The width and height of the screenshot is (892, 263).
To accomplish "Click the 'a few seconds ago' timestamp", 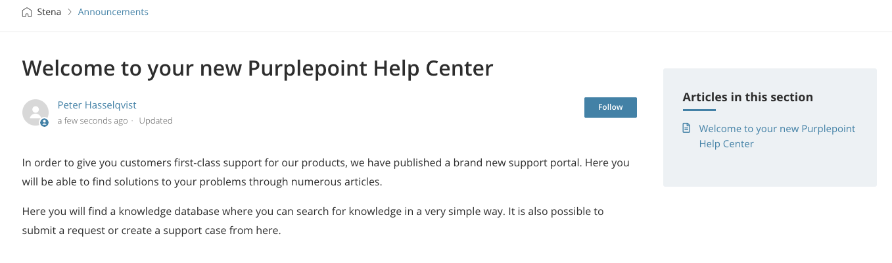I will pyautogui.click(x=93, y=121).
